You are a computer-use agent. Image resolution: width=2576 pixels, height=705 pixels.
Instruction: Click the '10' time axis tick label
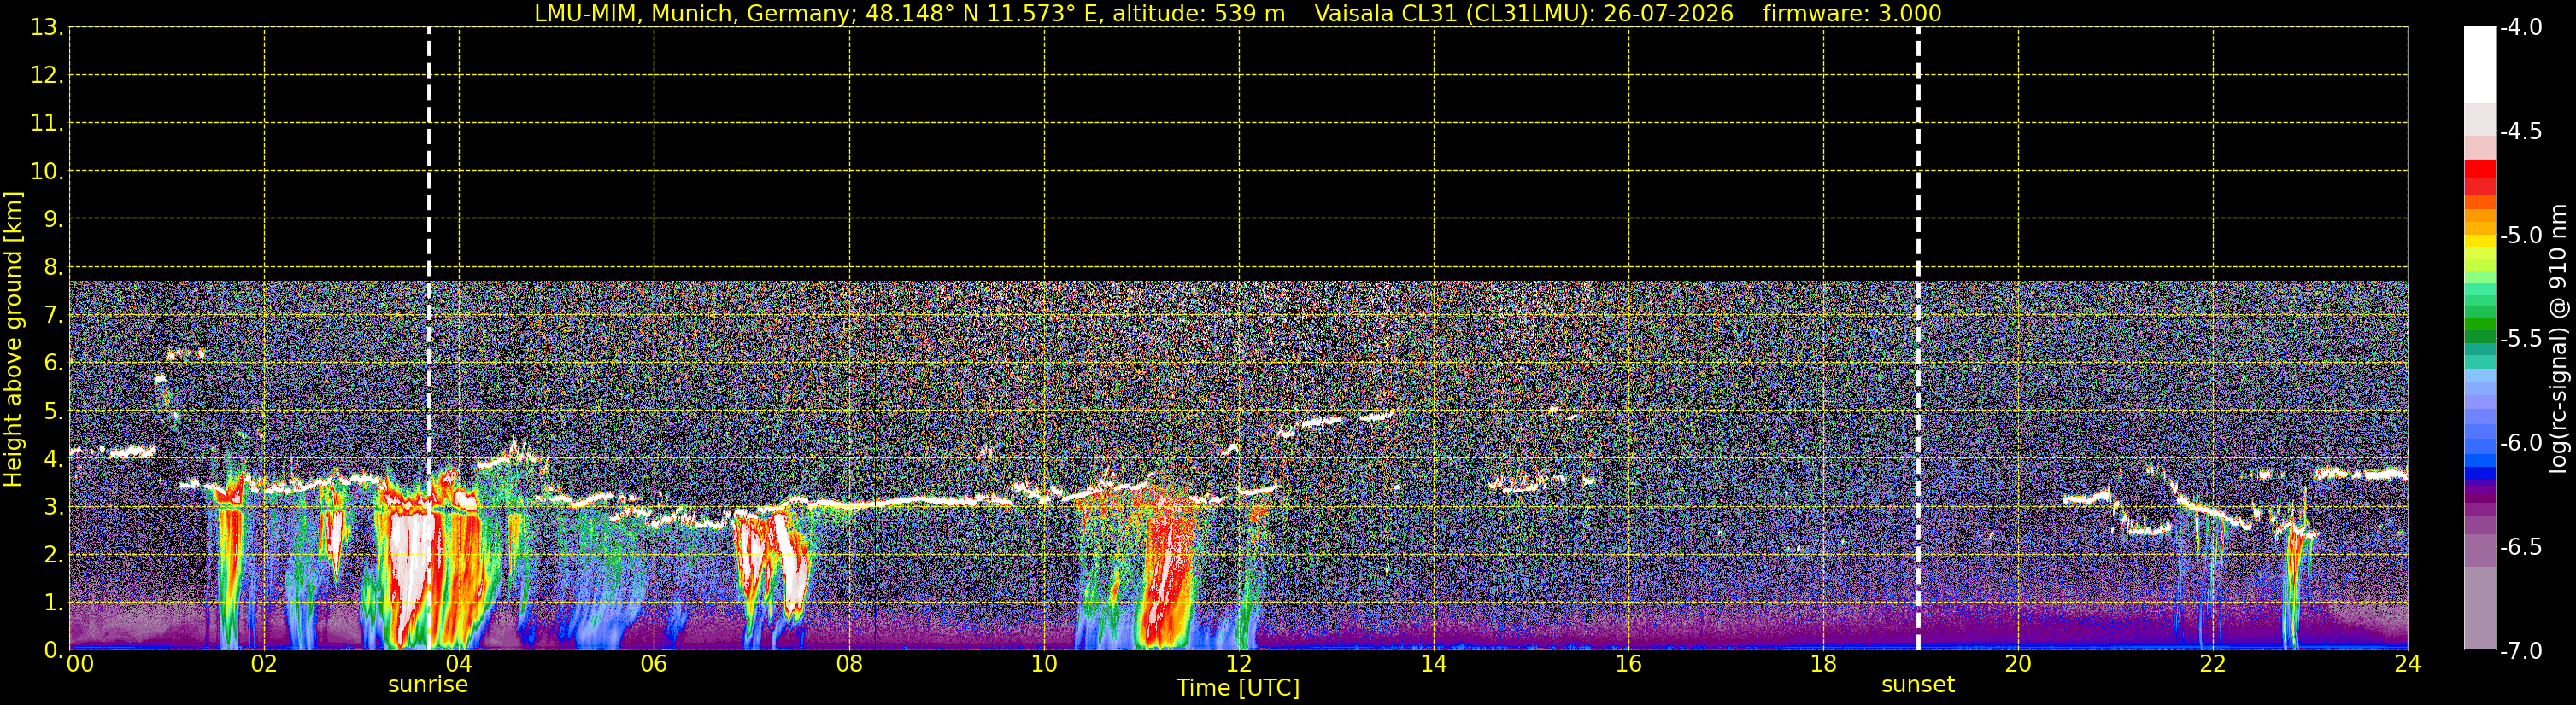(1044, 664)
